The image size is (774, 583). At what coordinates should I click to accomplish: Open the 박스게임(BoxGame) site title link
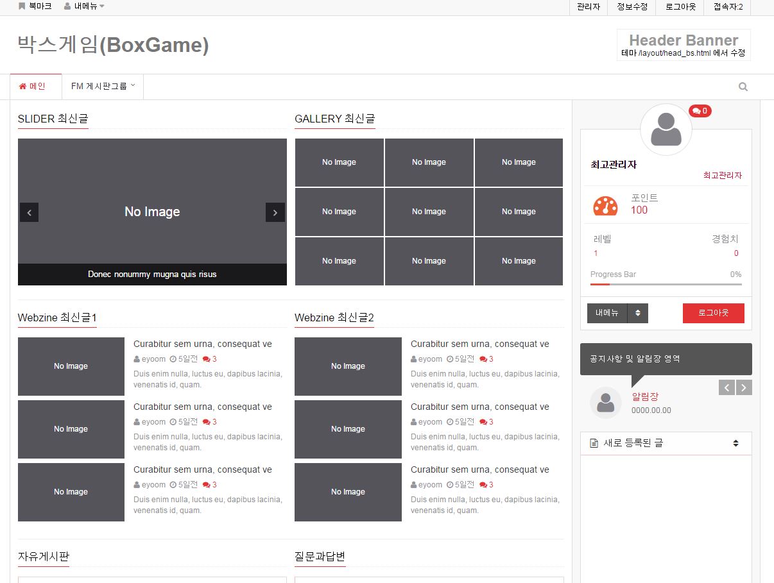[x=113, y=45]
